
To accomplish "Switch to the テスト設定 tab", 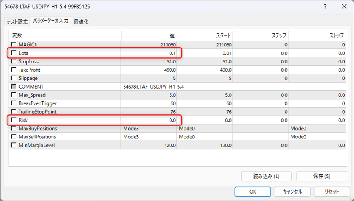I will pos(17,22).
